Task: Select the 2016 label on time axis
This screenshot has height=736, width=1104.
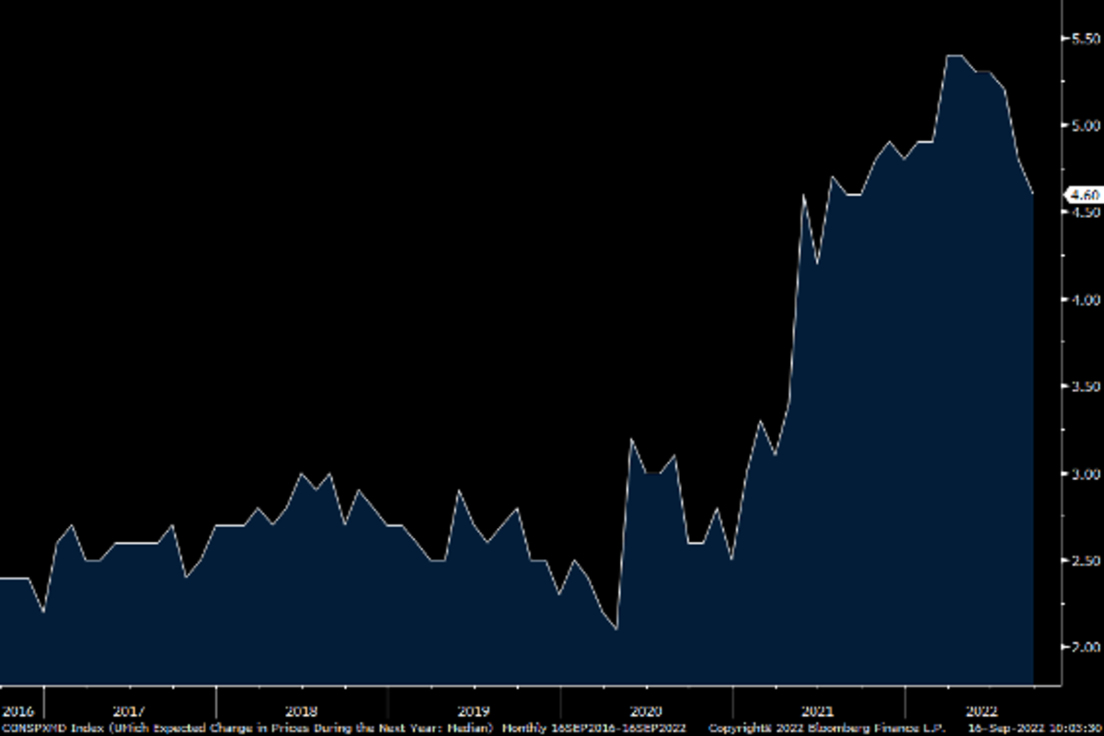Action: click(17, 711)
